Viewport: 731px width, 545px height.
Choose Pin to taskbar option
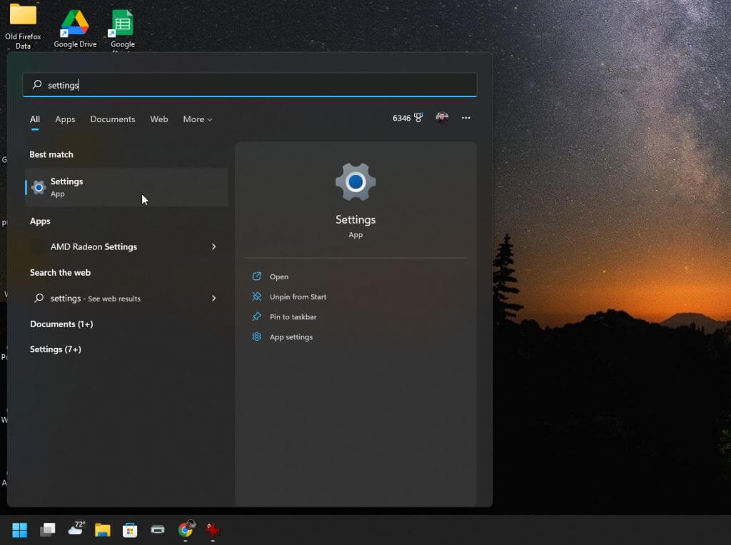tap(293, 316)
